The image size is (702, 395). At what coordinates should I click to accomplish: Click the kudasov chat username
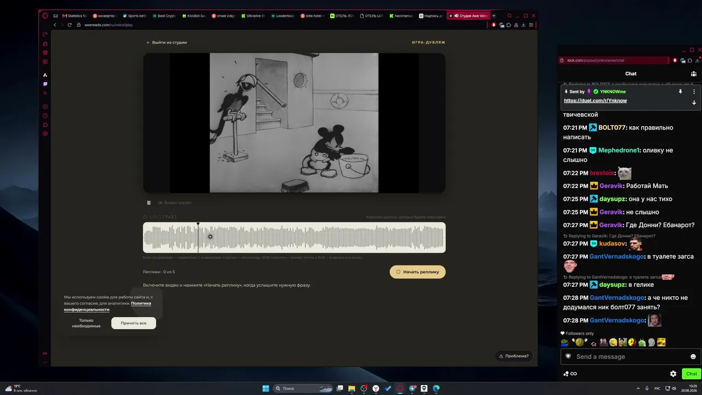[612, 244]
